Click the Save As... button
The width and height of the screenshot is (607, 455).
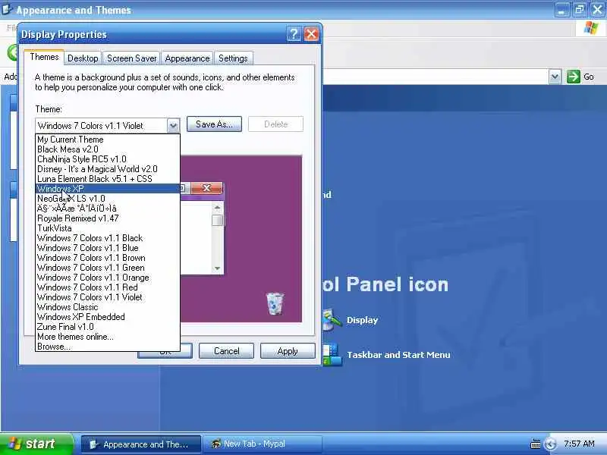click(214, 124)
